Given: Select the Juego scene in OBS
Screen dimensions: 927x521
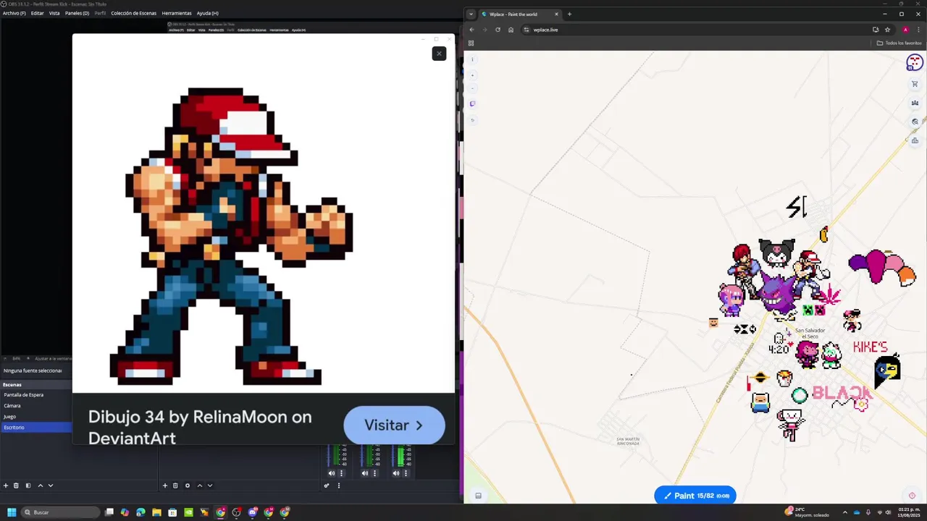Looking at the screenshot, I should pyautogui.click(x=36, y=417).
